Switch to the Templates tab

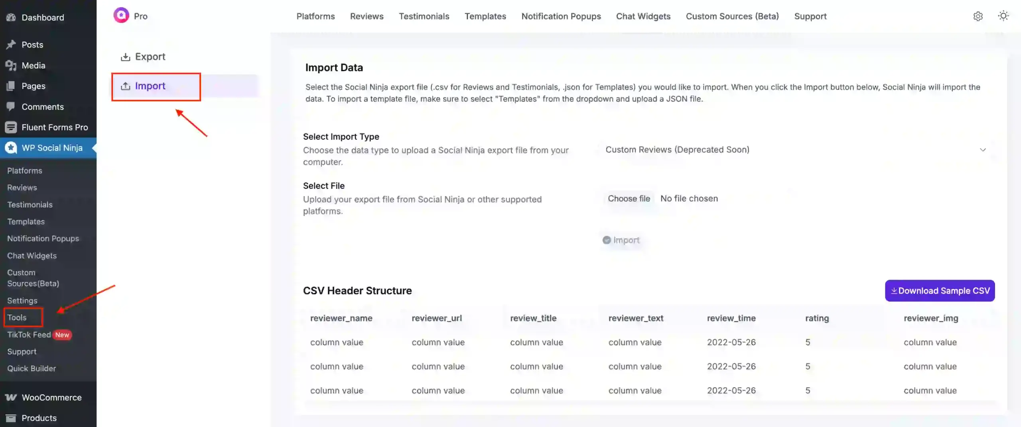point(485,16)
